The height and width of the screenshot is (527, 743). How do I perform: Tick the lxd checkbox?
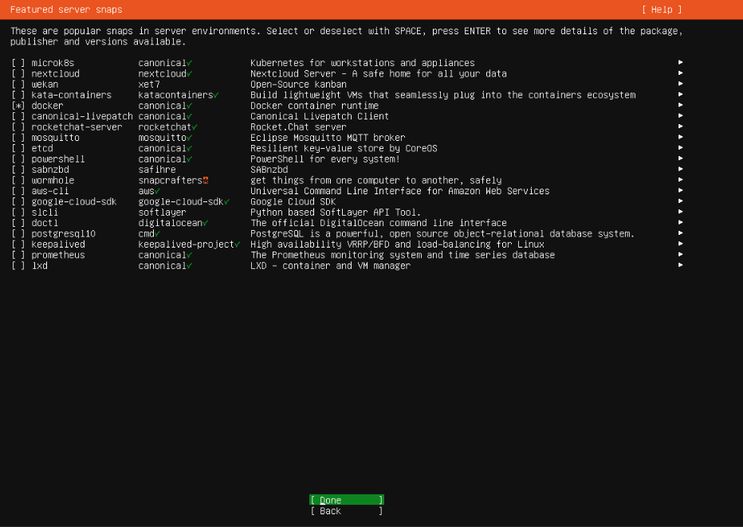point(18,266)
